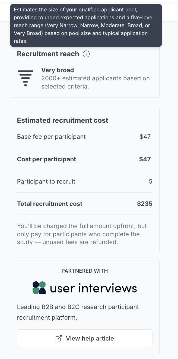Click the Recruitment reach heading
Viewport: 178px width, 359px height.
[x=48, y=54]
